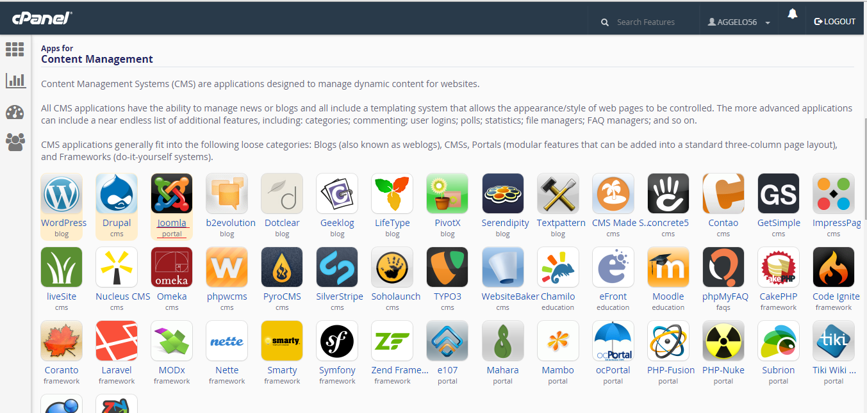Screen dimensions: 867x413
Task: Select the PHP-Nuke radiation icon
Action: click(723, 341)
